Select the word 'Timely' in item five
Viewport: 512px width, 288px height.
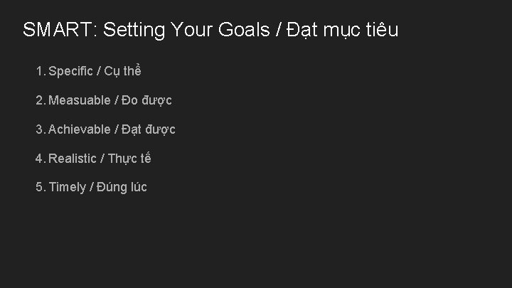(x=66, y=188)
